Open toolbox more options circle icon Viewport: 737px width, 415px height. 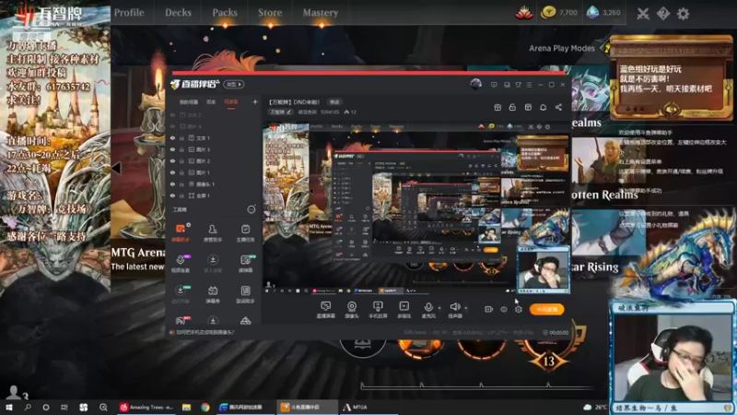[252, 209]
